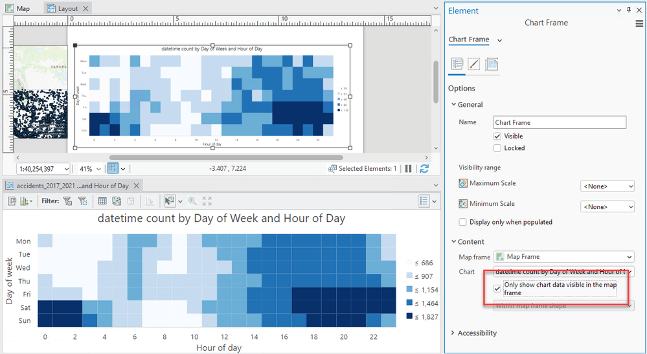Open the Placement tab icon in Element pane
The height and width of the screenshot is (354, 647).
click(x=492, y=64)
